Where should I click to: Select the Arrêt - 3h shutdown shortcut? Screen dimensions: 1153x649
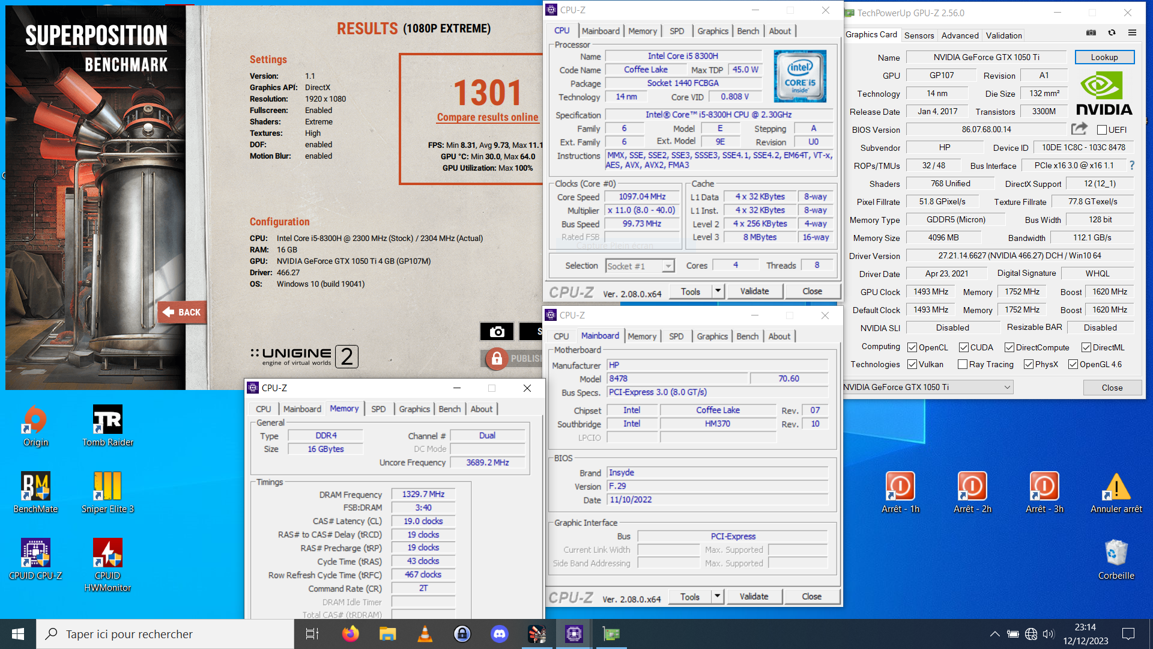[x=1044, y=493]
